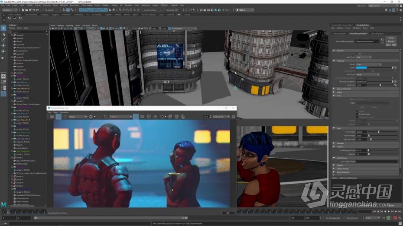Open the Unit Type dropdown
Viewport: 403px width, 226px height.
click(367, 75)
